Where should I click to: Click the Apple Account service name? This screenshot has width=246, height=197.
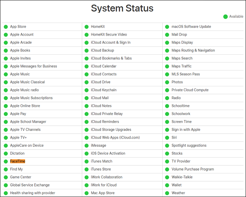point(22,35)
